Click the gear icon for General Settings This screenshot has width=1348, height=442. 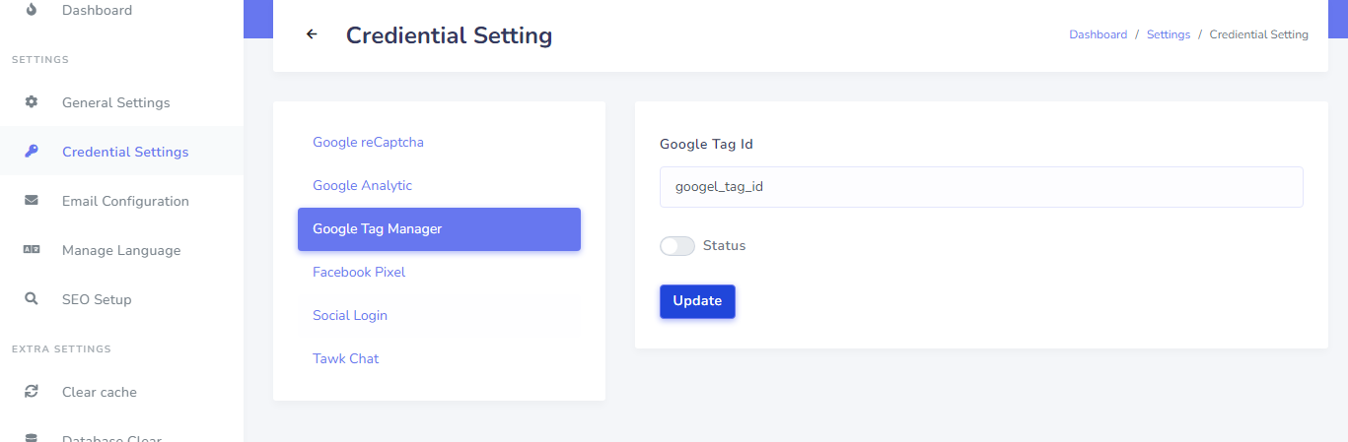pos(32,102)
